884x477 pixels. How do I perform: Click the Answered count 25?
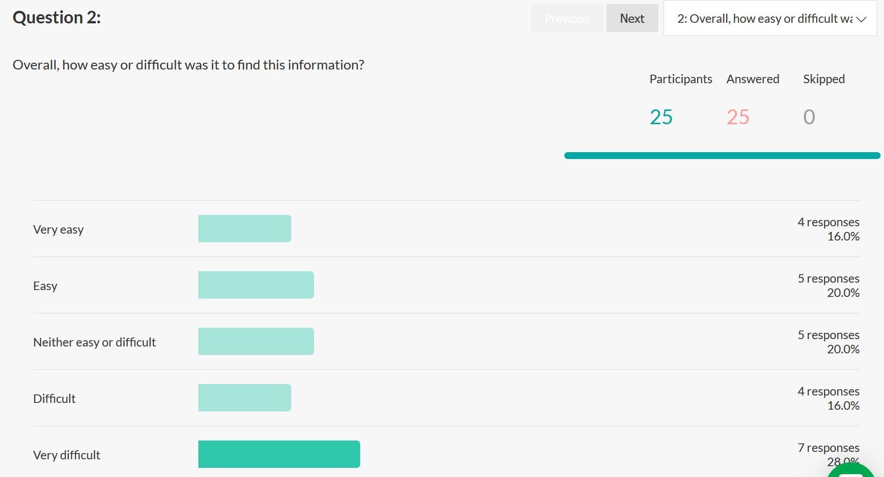click(x=738, y=117)
